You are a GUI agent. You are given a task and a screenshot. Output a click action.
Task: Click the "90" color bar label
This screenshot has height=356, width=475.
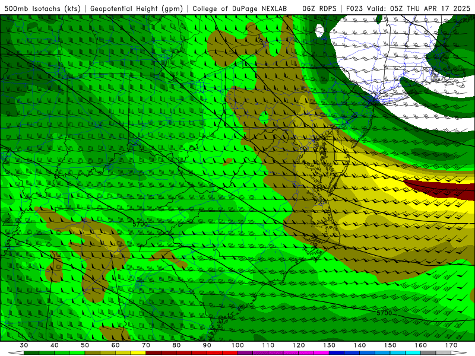pos(207,345)
